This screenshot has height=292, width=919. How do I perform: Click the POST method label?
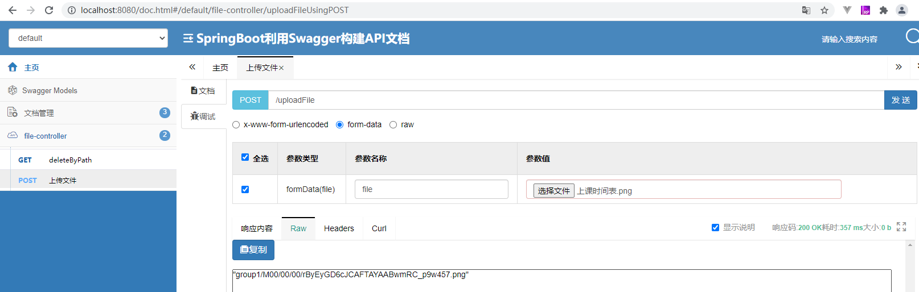[x=251, y=100]
